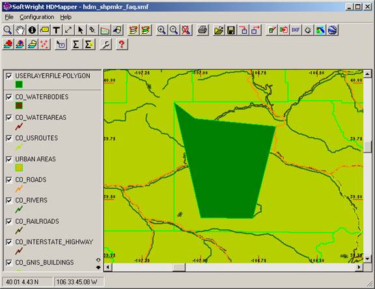Select the magnifier zoom tool

click(x=8, y=30)
